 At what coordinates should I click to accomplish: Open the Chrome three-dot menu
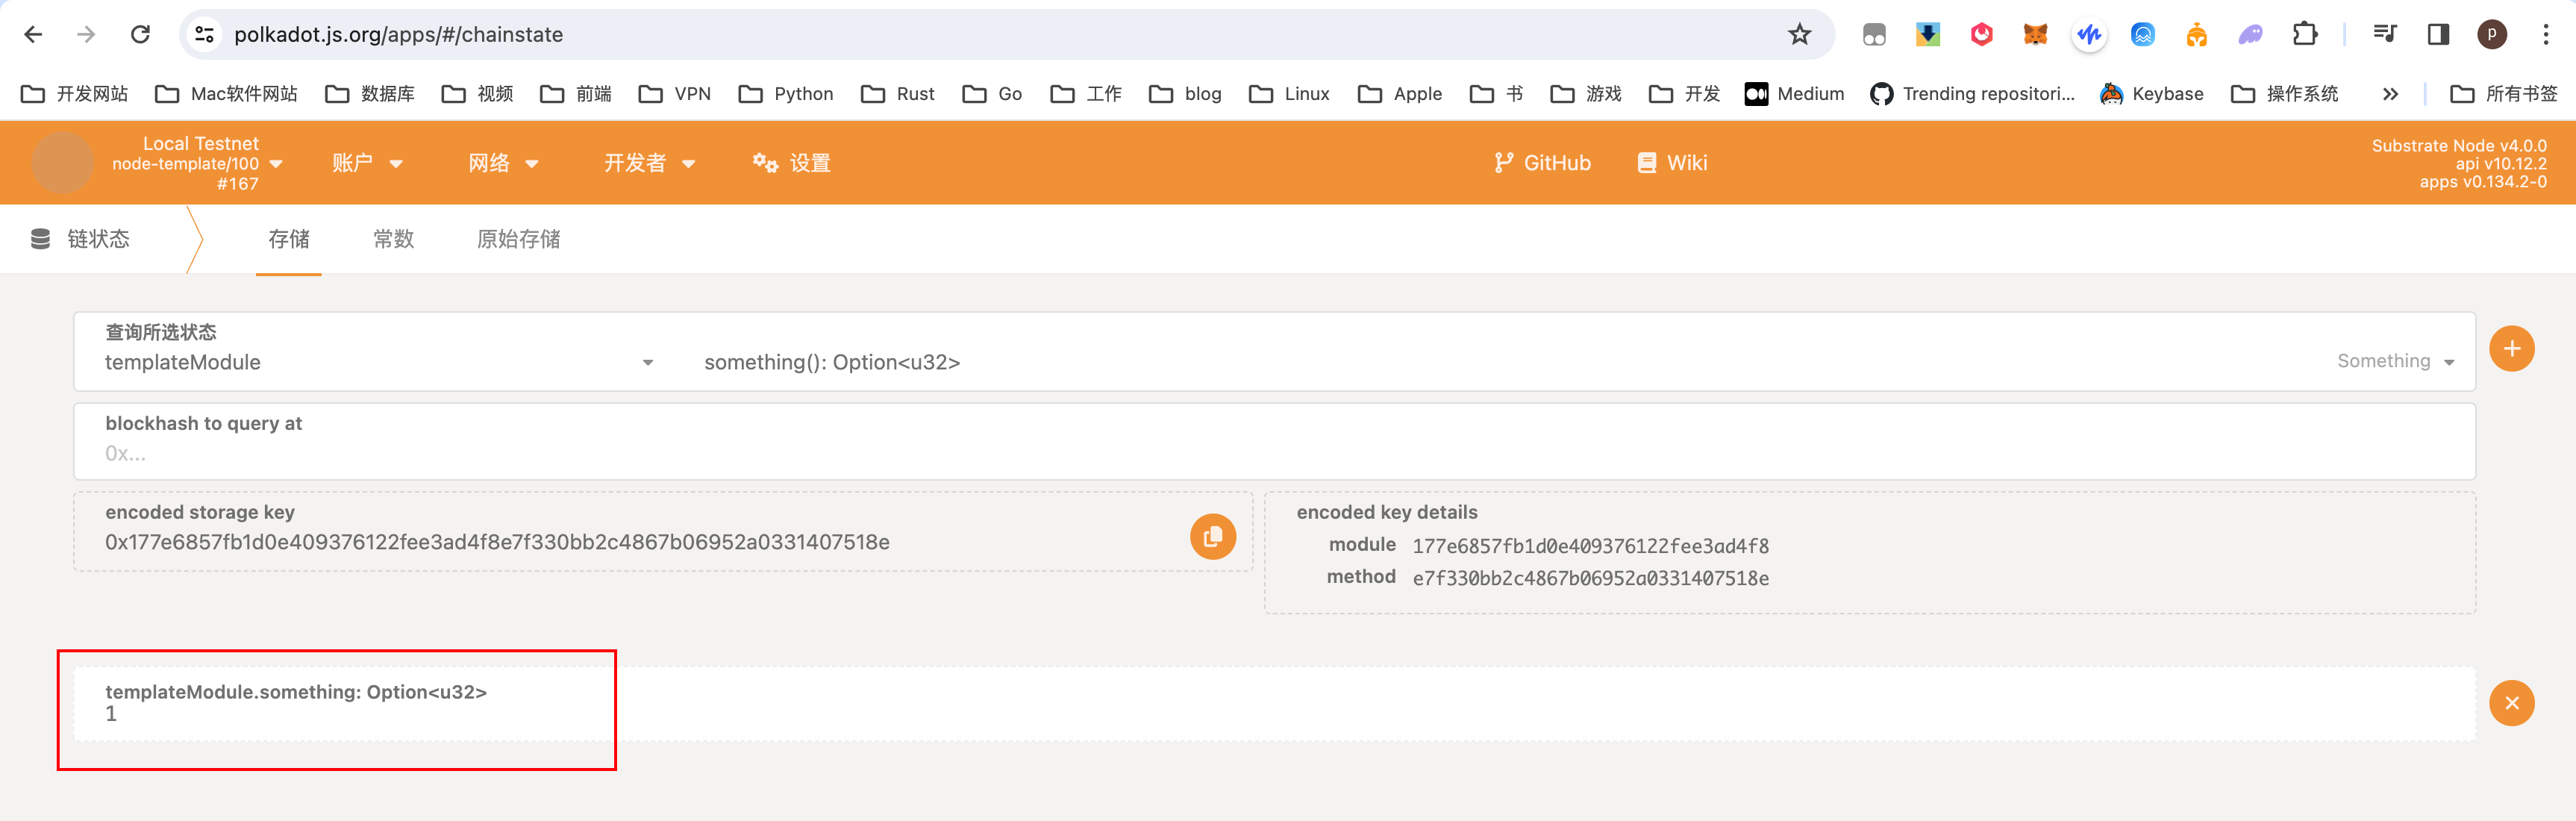(2545, 35)
